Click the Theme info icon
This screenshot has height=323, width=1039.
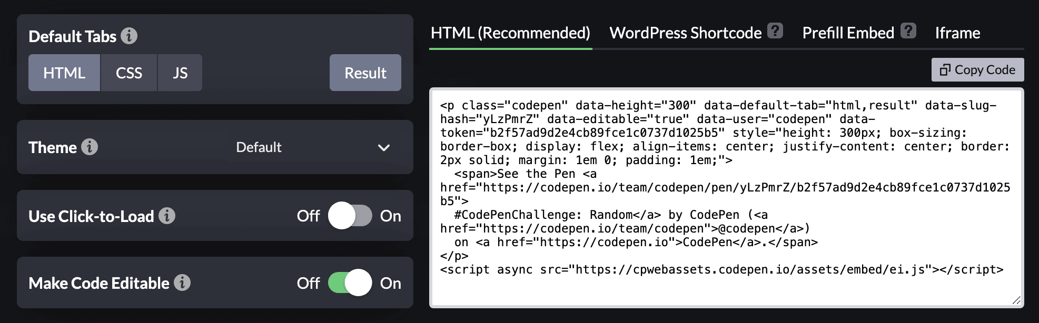click(90, 147)
